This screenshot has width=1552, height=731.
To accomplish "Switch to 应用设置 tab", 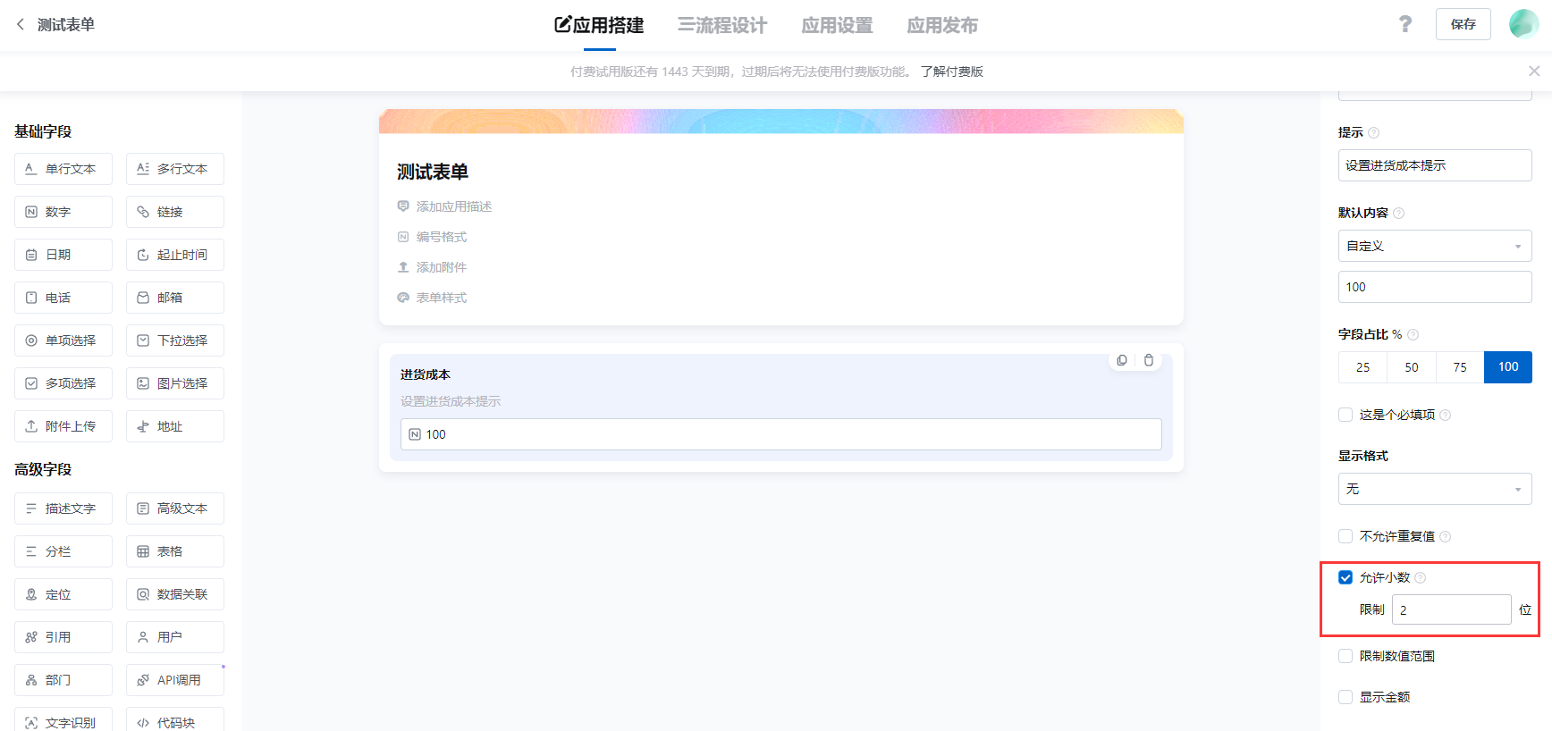I will tap(837, 25).
